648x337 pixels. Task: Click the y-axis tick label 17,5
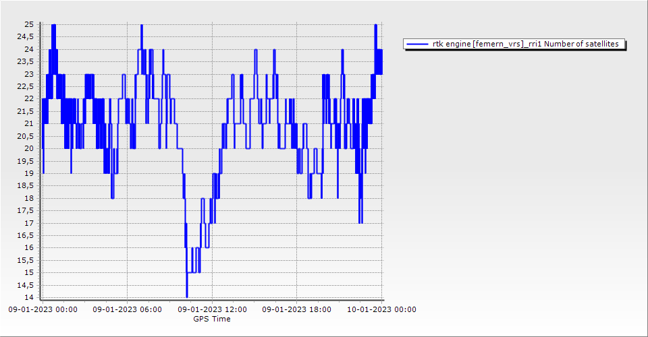point(26,210)
